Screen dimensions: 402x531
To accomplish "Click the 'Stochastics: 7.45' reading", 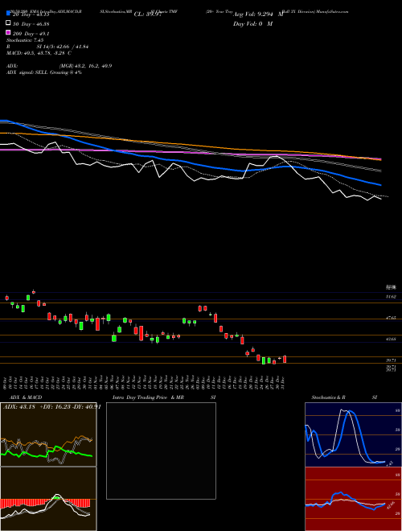I will (25, 40).
